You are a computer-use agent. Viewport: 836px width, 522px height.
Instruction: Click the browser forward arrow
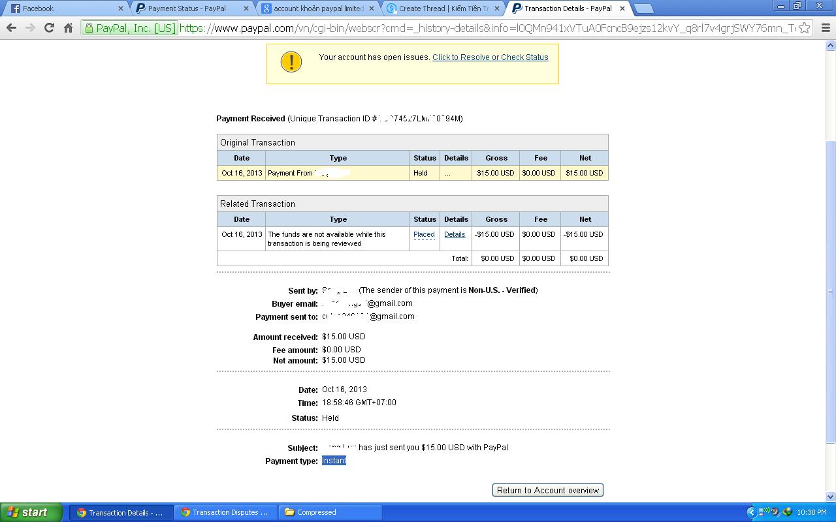tap(30, 28)
